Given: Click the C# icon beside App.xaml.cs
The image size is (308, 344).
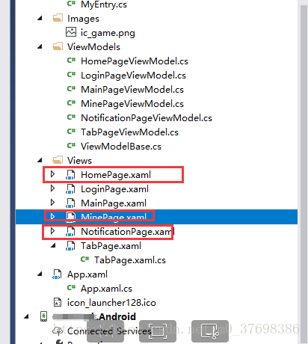Looking at the screenshot, I should point(71,288).
